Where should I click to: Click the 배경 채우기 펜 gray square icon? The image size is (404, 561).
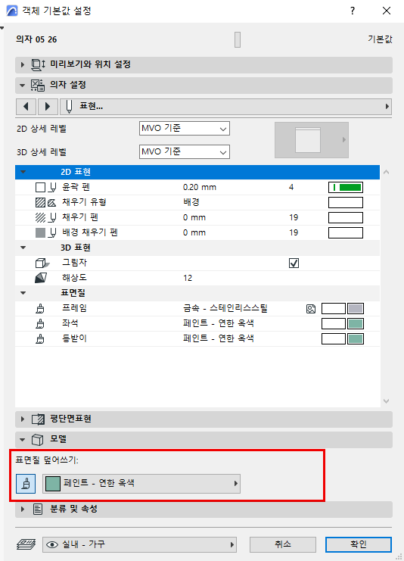tap(40, 232)
